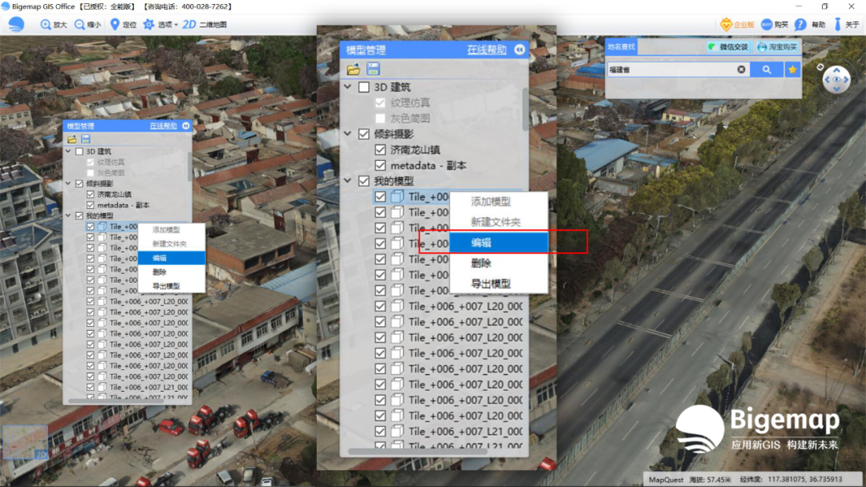Clear the place search text
This screenshot has height=487, width=866.
pyautogui.click(x=741, y=70)
